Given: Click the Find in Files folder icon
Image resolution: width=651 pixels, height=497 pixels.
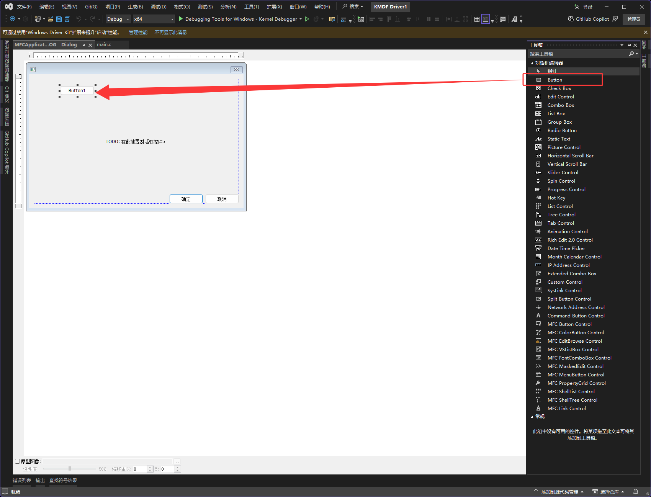Looking at the screenshot, I should tap(332, 19).
